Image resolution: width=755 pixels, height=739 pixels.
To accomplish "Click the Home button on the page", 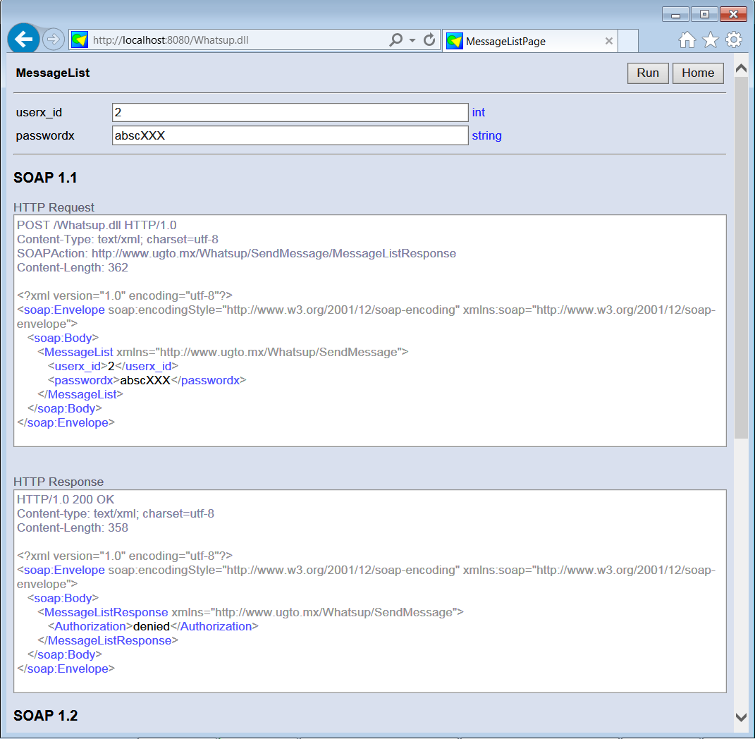I will tap(698, 73).
